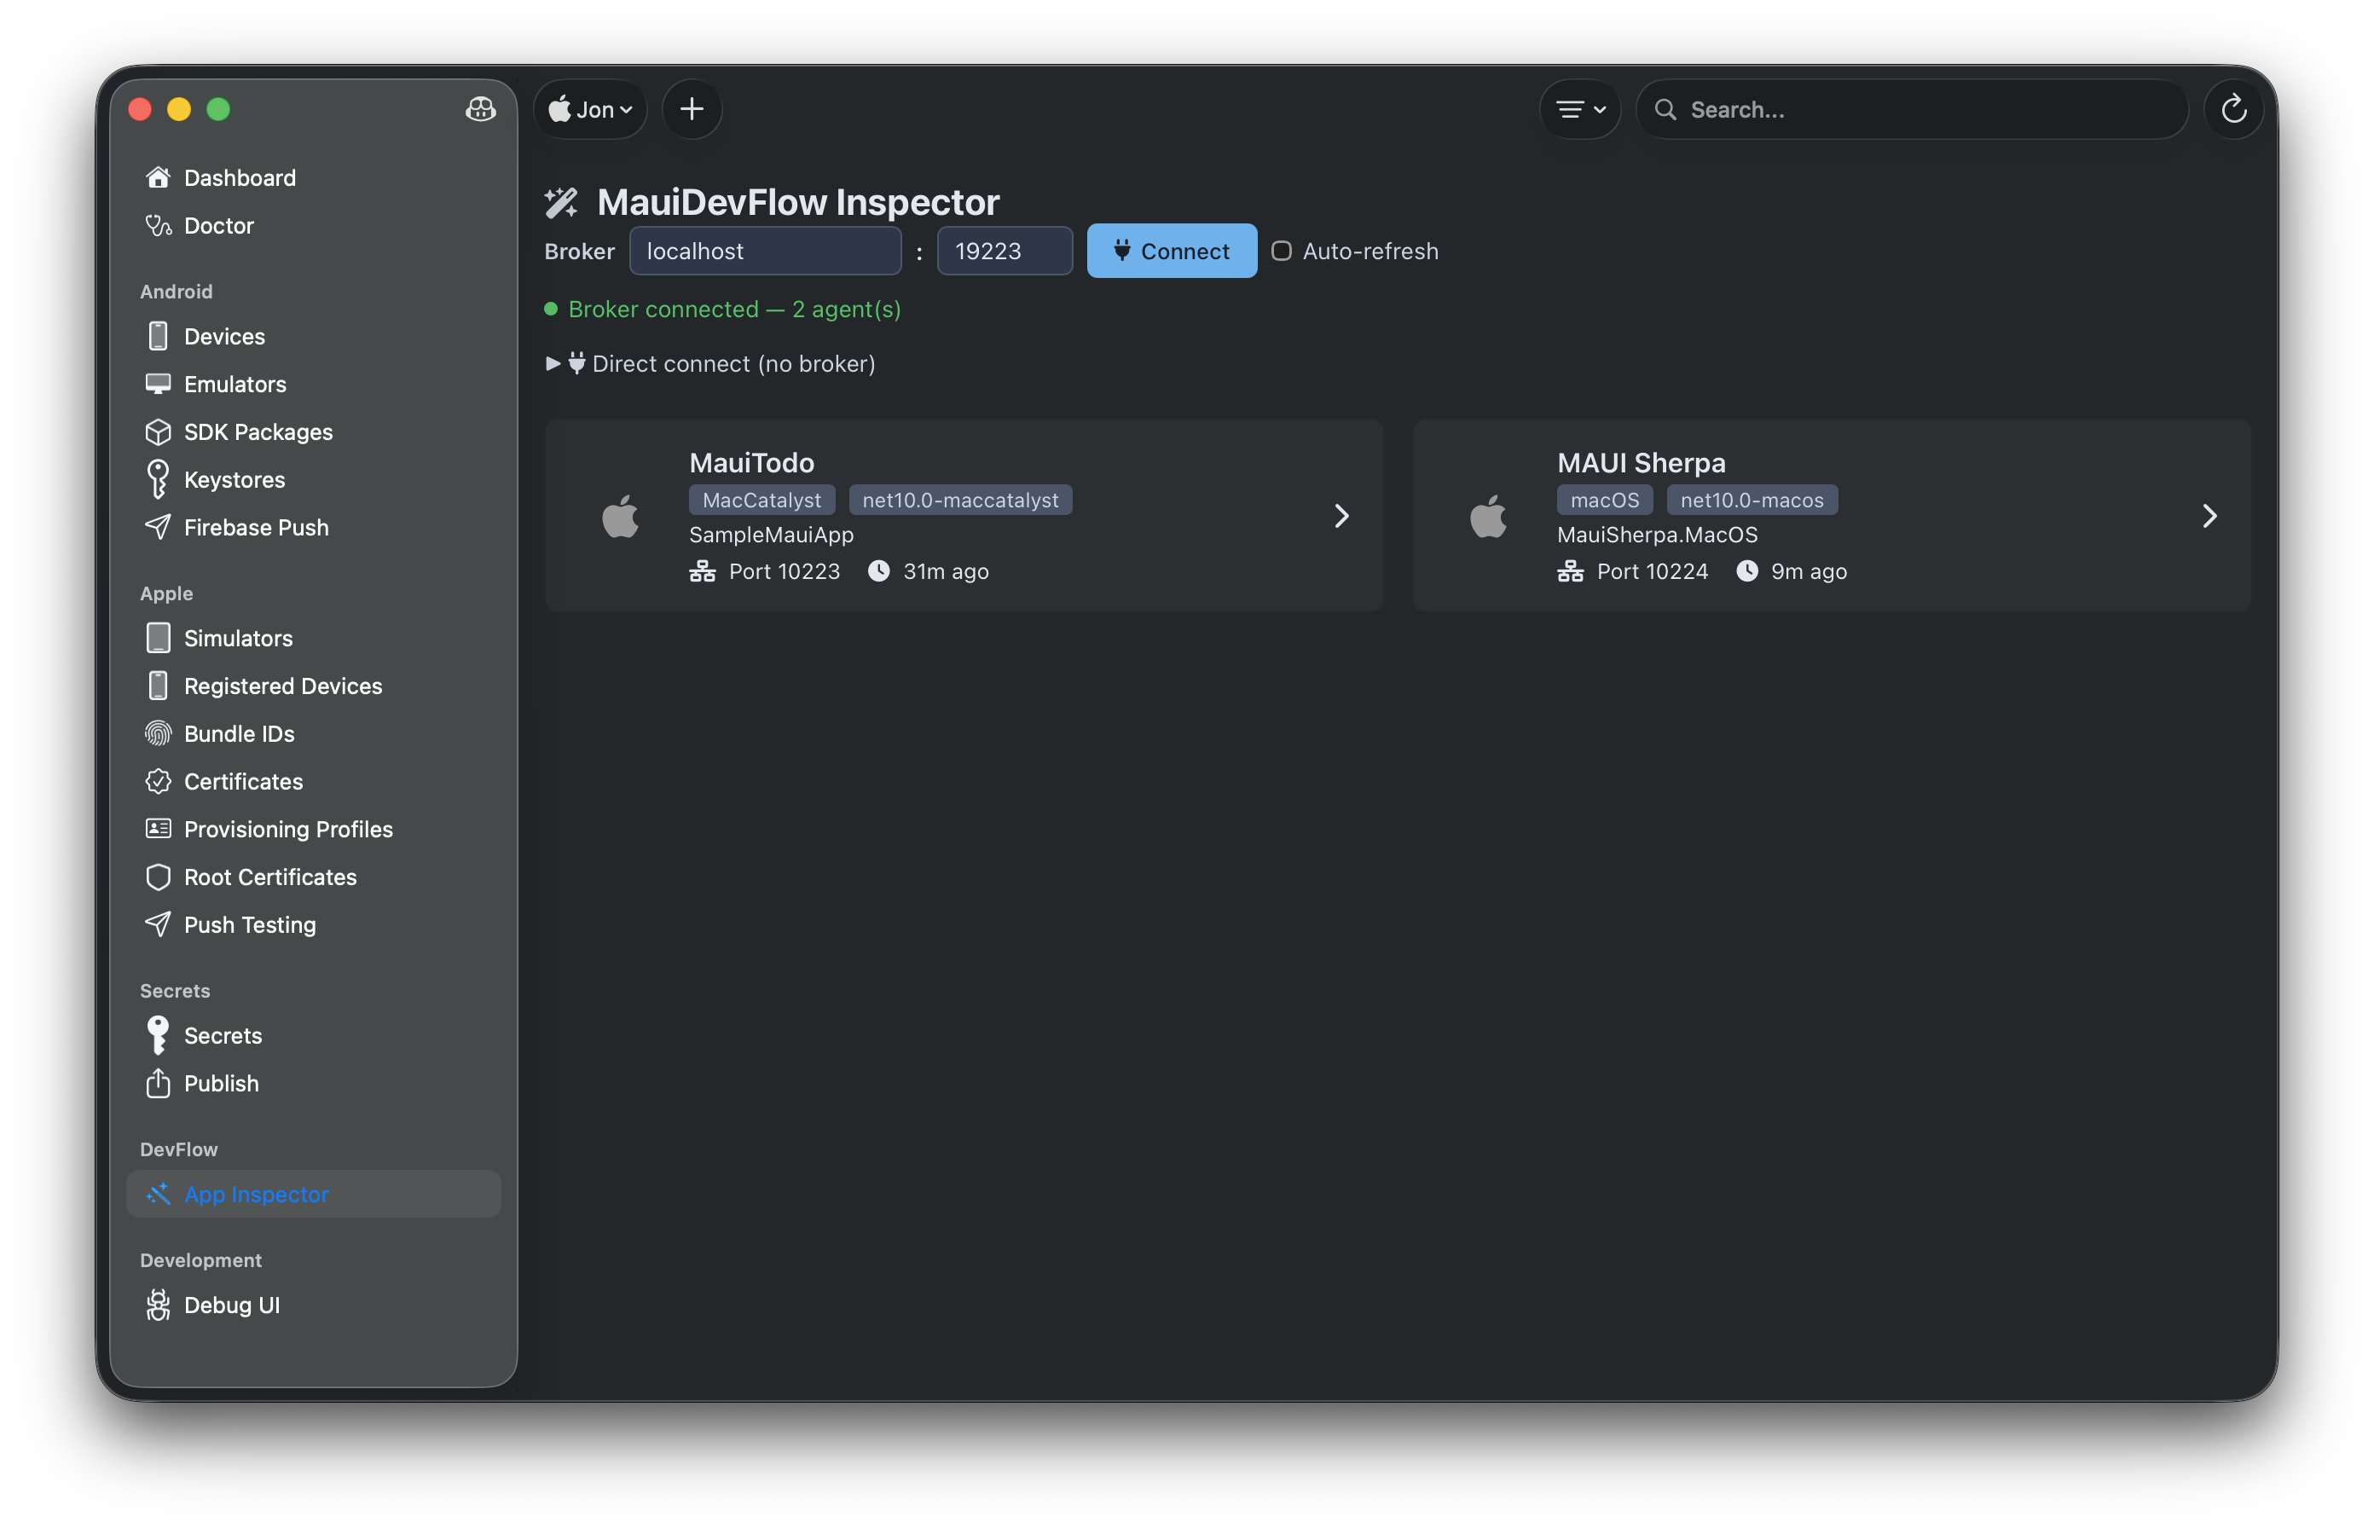This screenshot has height=1528, width=2374.
Task: Select Firebase Push in the sidebar
Action: 256,527
